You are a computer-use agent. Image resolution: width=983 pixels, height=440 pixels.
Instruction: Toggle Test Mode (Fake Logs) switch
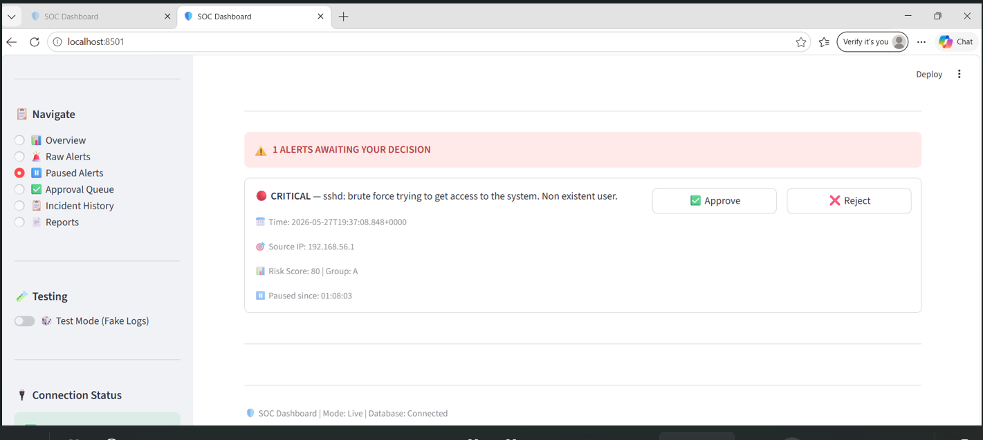pos(25,321)
